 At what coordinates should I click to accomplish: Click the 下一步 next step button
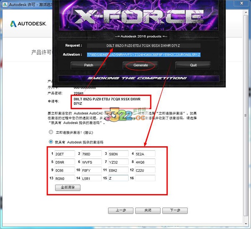(x=175, y=211)
